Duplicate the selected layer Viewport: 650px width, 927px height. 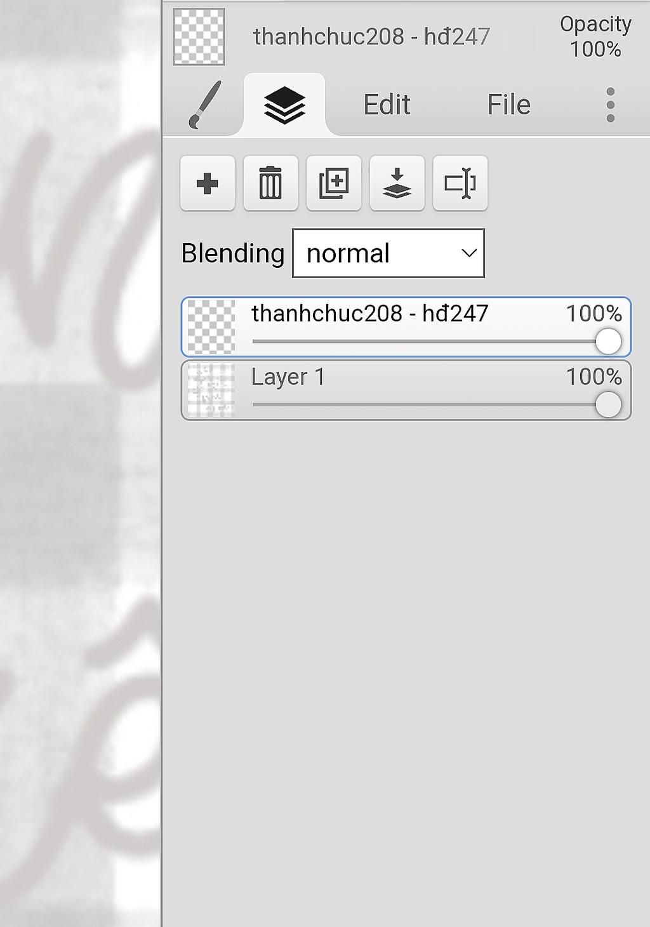coord(334,183)
